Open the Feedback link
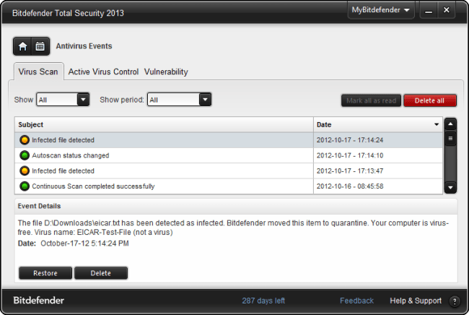Viewport: 469px width, 315px height. [x=356, y=301]
